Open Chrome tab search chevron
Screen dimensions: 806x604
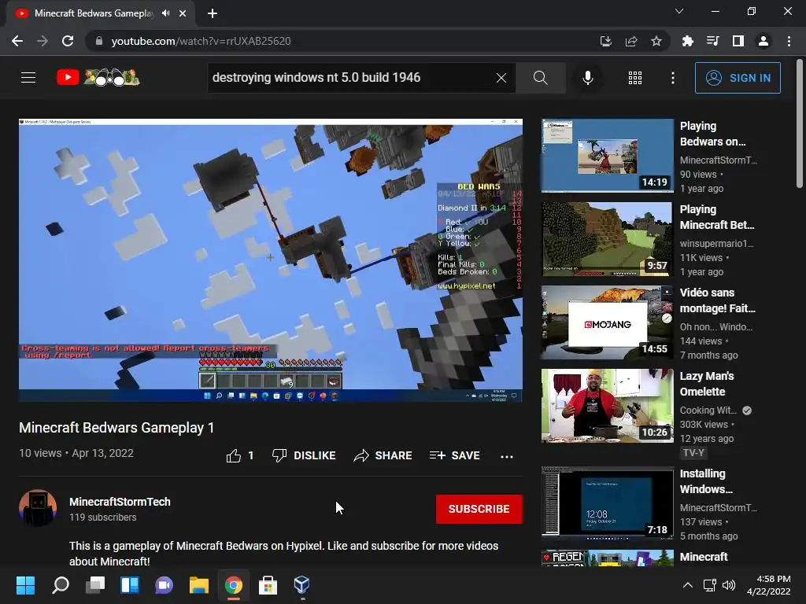point(679,11)
